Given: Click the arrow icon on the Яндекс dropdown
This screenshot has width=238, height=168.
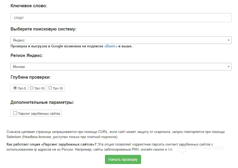Looking at the screenshot, I should pos(229,40).
